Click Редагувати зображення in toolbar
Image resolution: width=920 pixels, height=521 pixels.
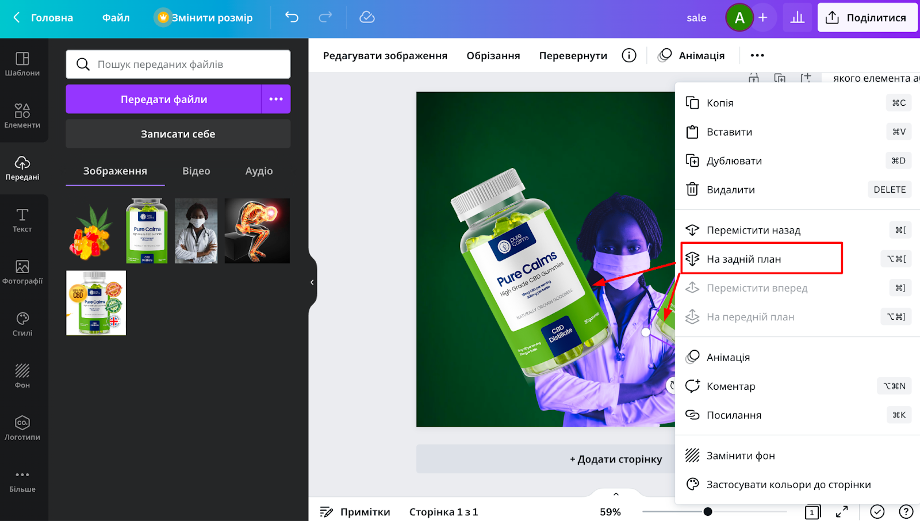tap(385, 55)
